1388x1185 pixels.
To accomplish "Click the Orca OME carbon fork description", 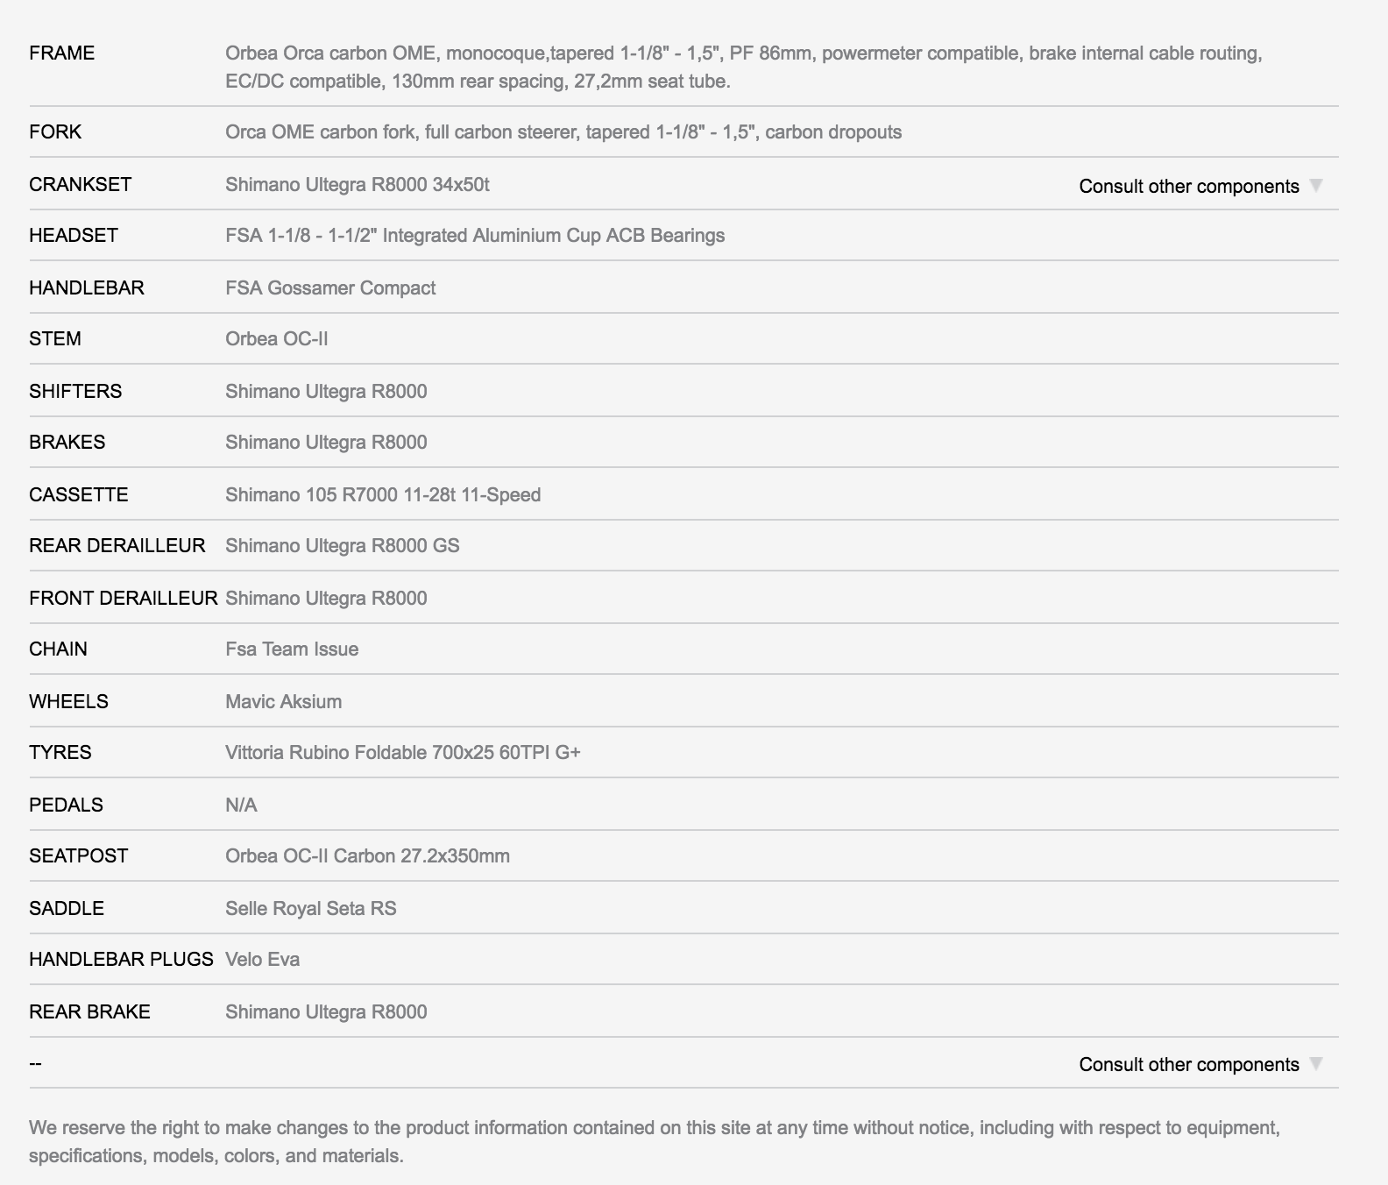I will point(563,131).
